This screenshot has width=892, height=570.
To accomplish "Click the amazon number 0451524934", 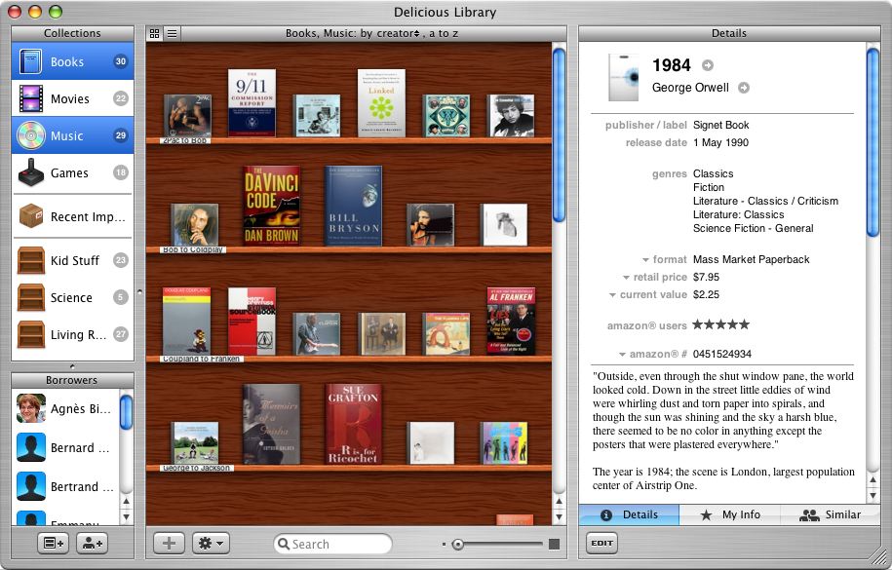I will click(722, 354).
